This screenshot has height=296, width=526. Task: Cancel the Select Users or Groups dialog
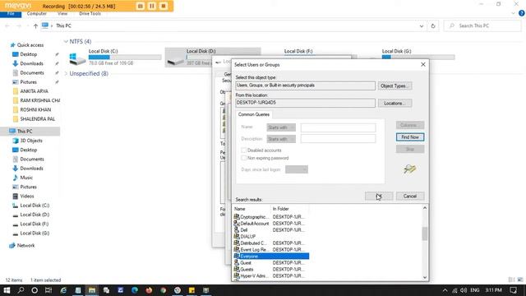click(410, 196)
